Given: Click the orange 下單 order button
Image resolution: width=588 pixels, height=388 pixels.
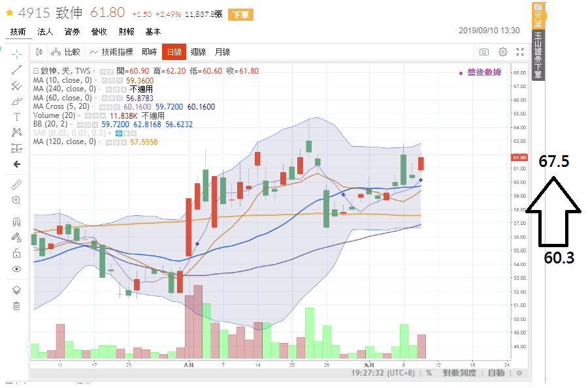Looking at the screenshot, I should pos(240,15).
